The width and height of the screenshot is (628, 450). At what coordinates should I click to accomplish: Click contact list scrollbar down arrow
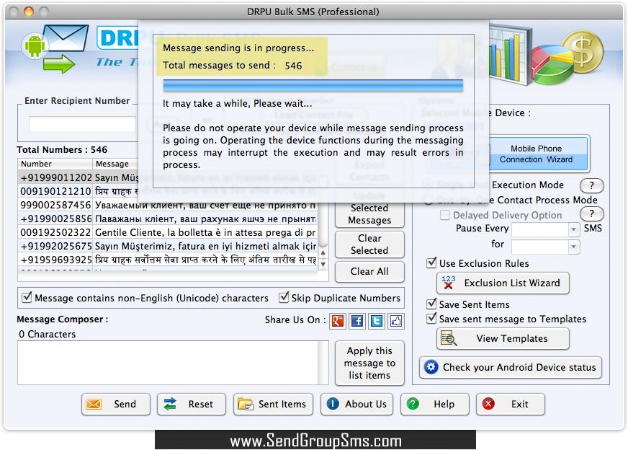click(323, 265)
